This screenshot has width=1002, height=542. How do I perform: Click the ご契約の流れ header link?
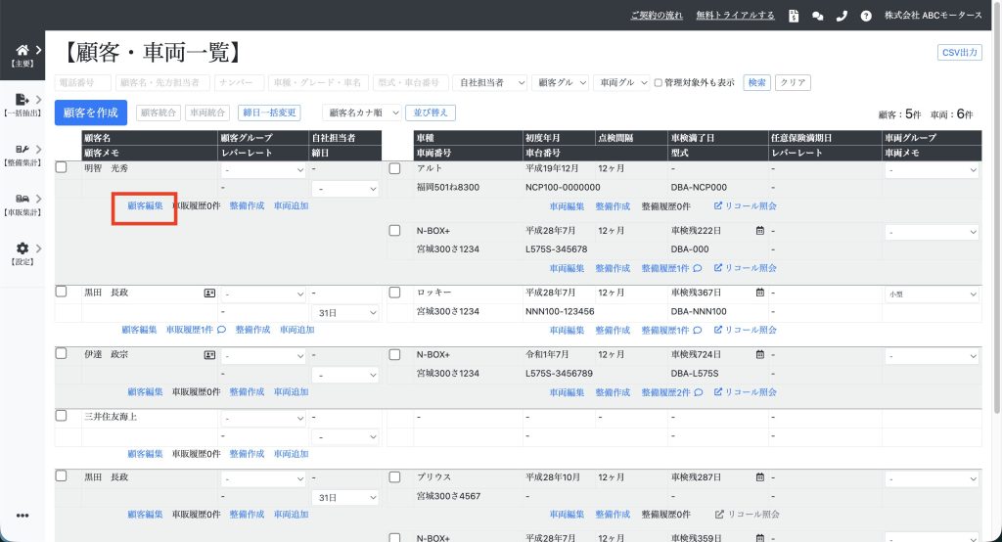point(657,16)
